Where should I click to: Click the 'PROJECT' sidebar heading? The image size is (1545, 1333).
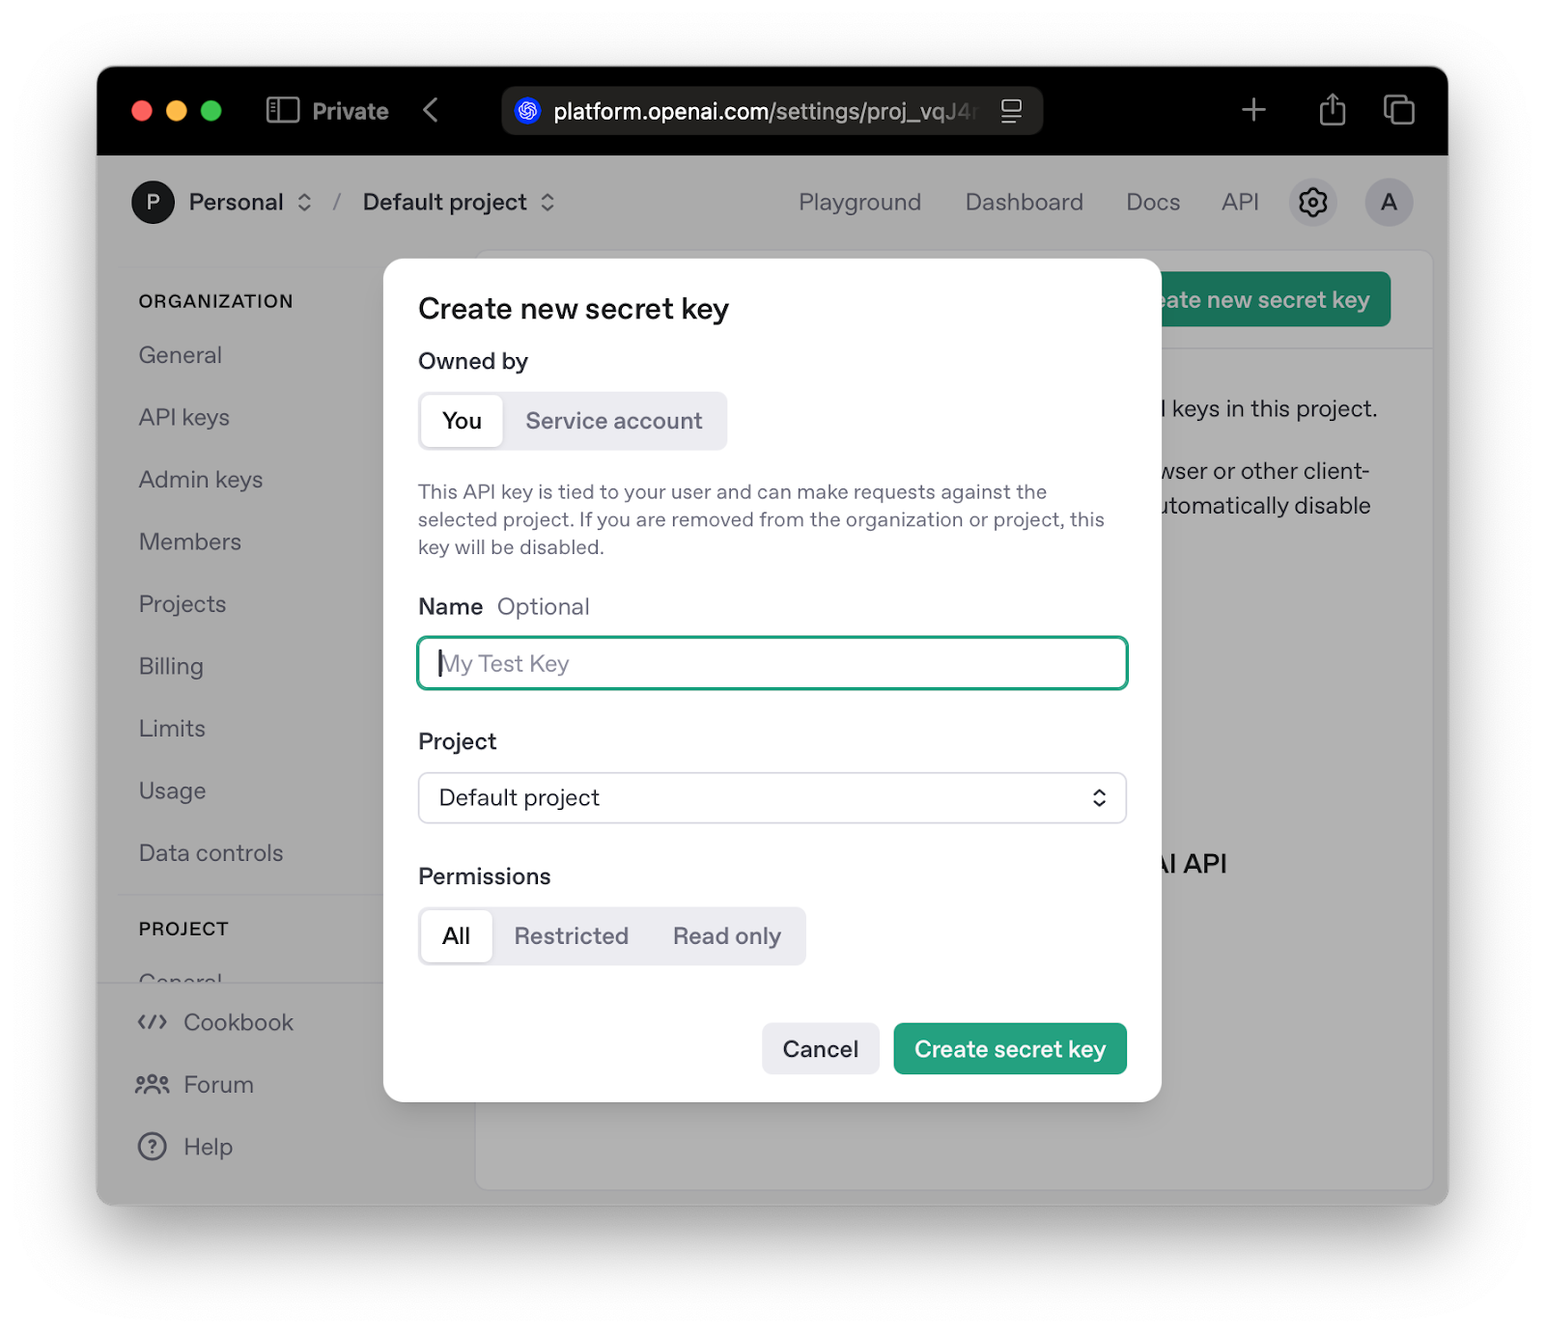183,929
